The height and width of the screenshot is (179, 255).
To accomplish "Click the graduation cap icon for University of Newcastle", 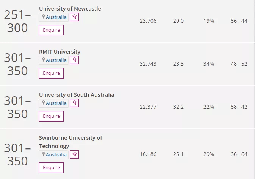I will pos(75,17).
